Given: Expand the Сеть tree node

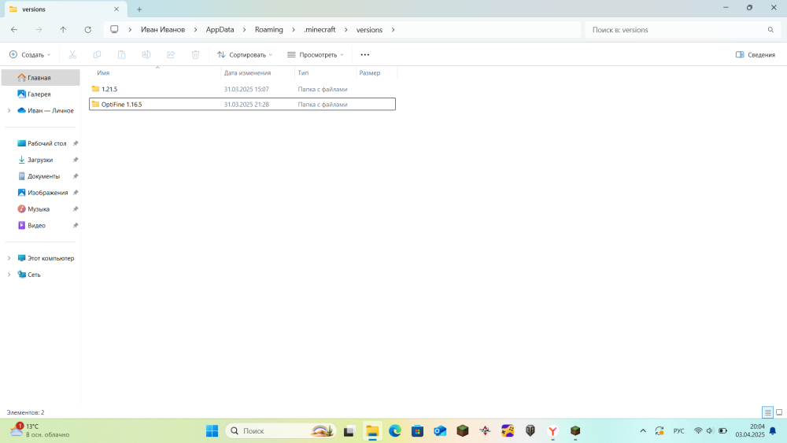Looking at the screenshot, I should click(9, 275).
